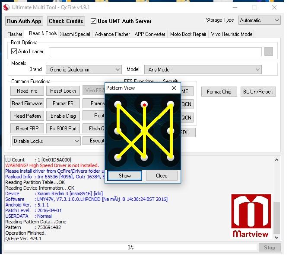Open Check Credits
Viewport: 289px width, 255px height.
(x=66, y=21)
